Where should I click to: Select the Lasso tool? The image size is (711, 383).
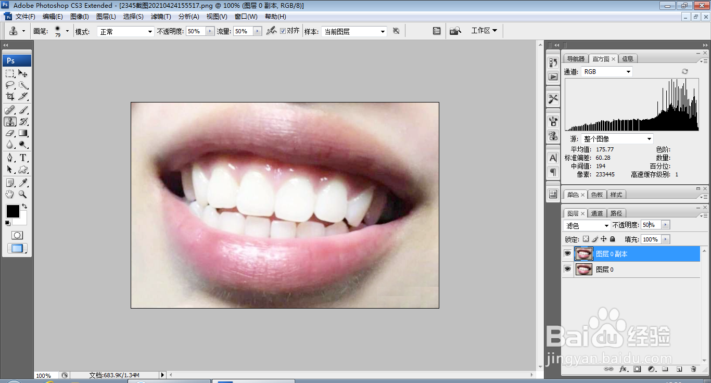click(x=10, y=85)
